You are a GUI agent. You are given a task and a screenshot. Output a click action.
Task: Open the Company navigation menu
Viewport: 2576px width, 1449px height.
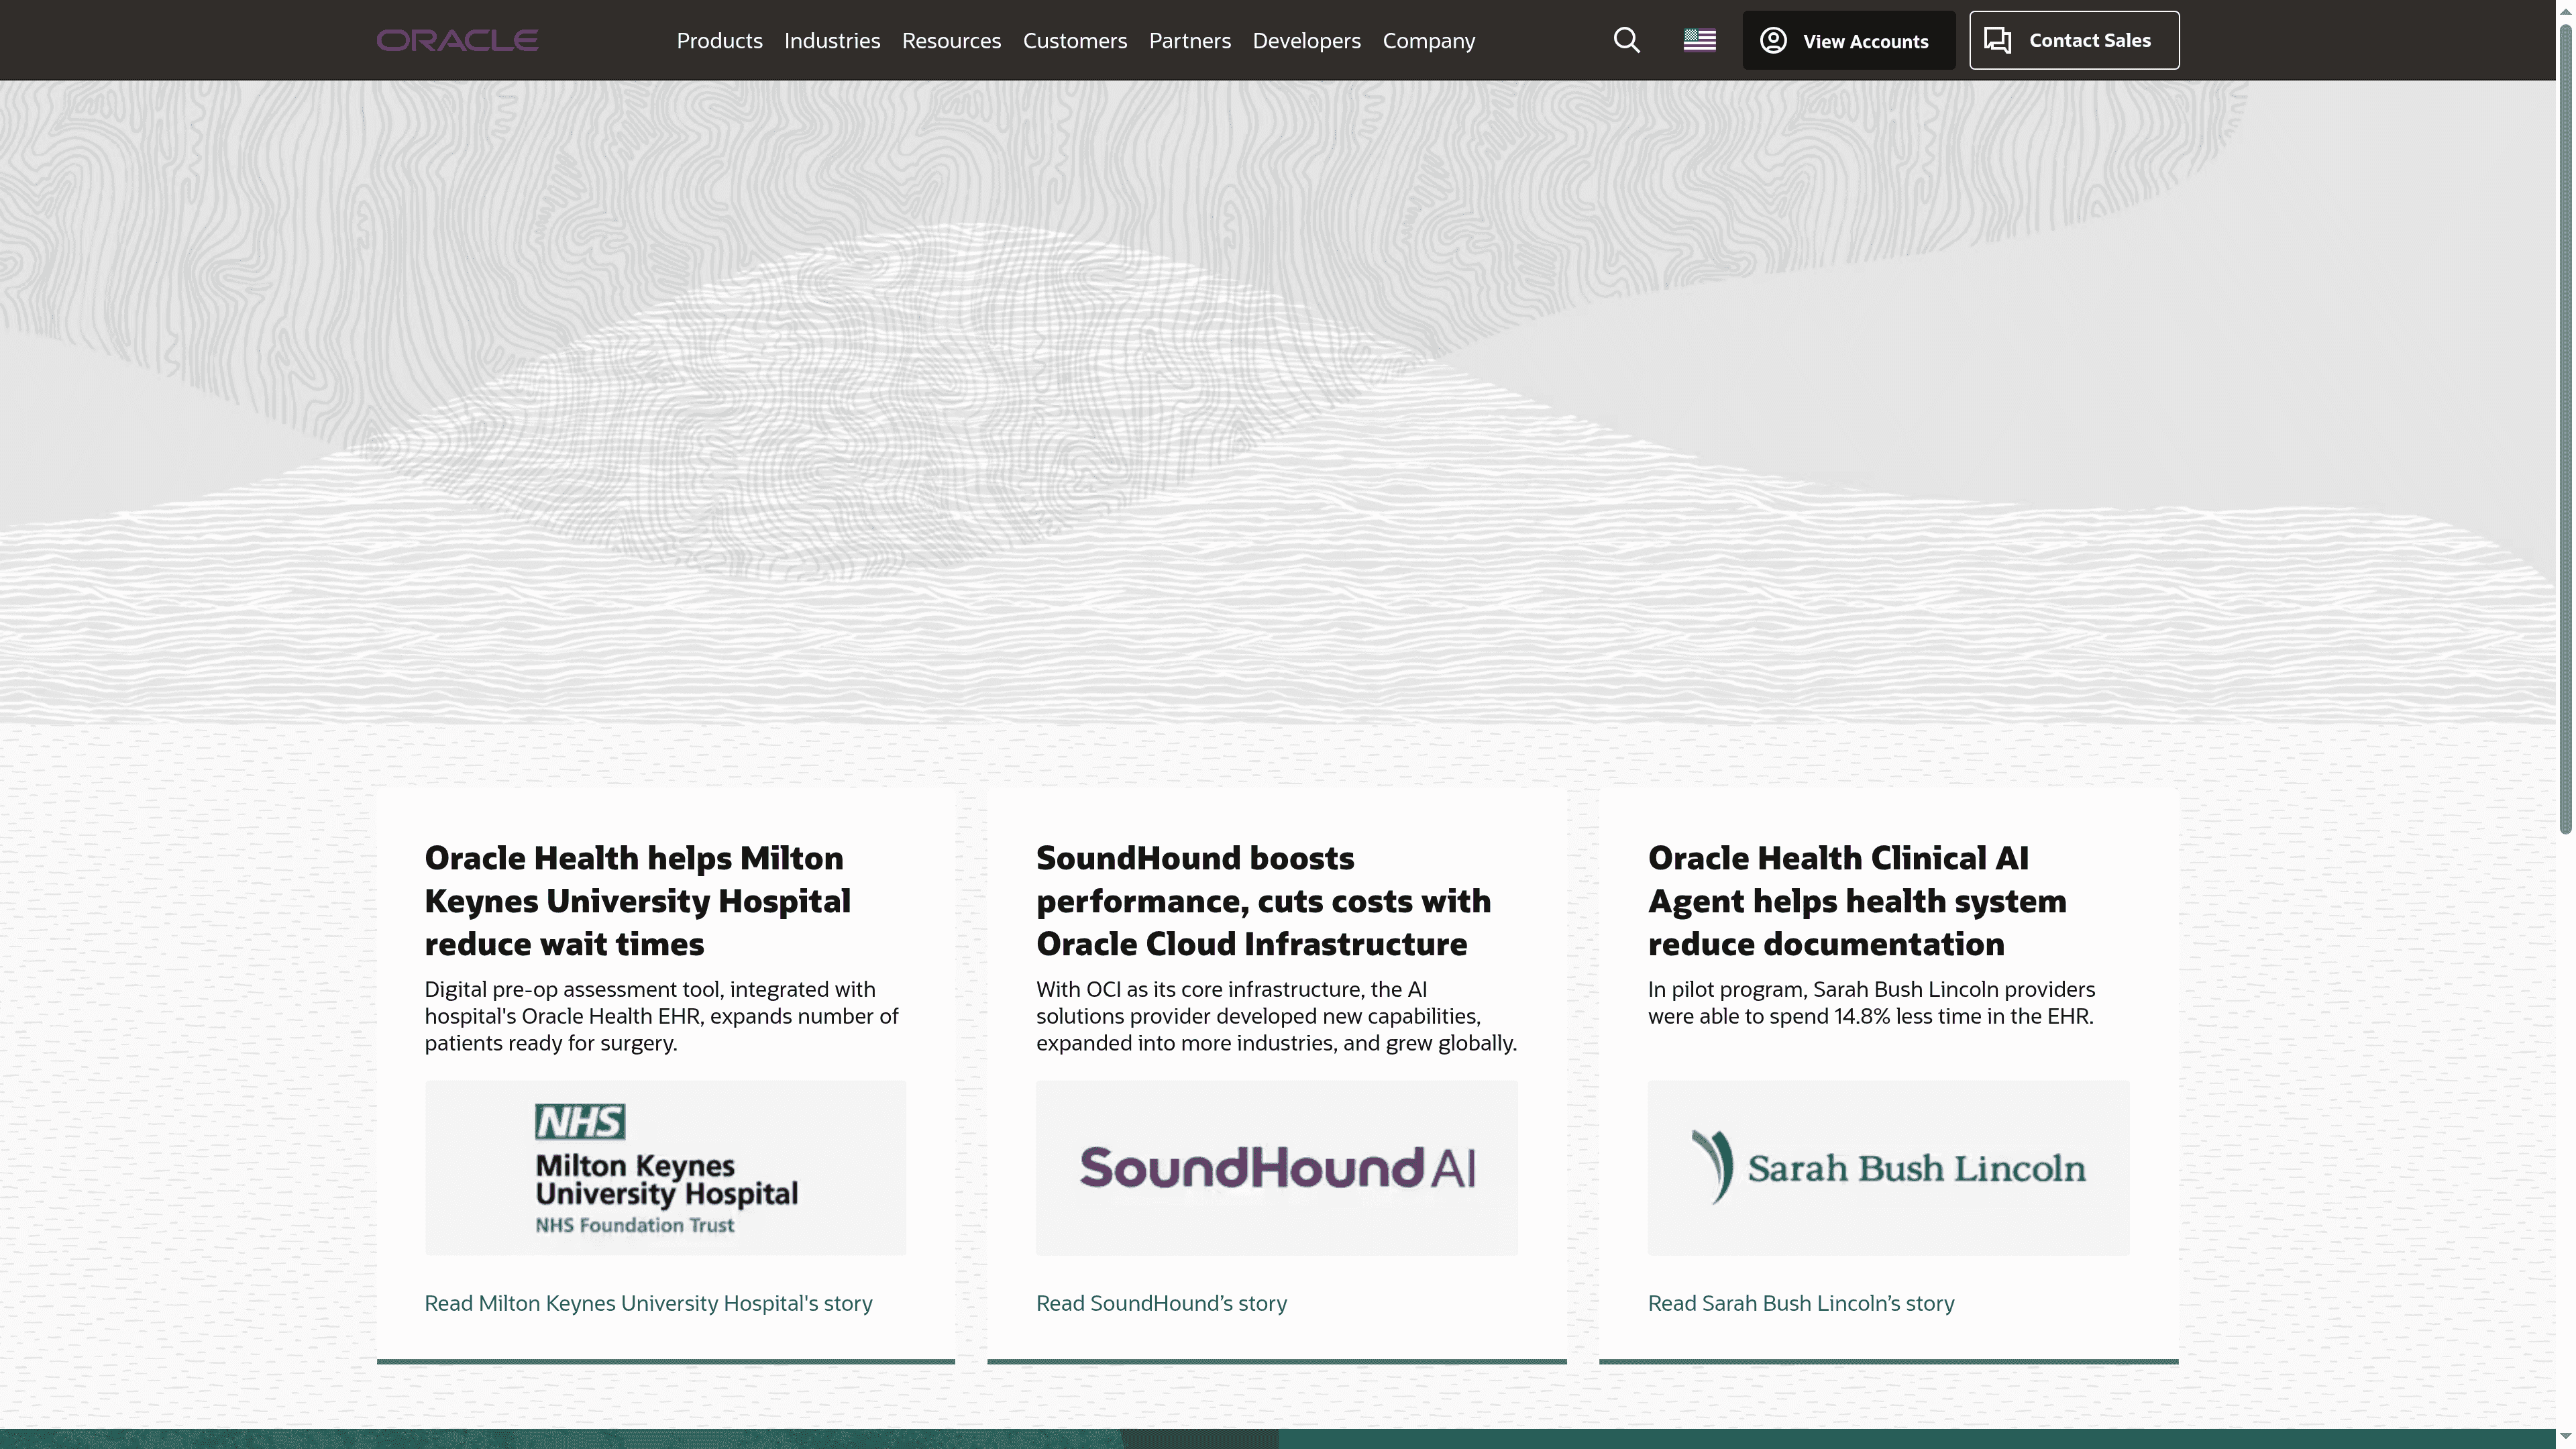pyautogui.click(x=1428, y=40)
